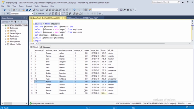Expand the Replication node
The image size is (194, 109).
click(x=5, y=36)
